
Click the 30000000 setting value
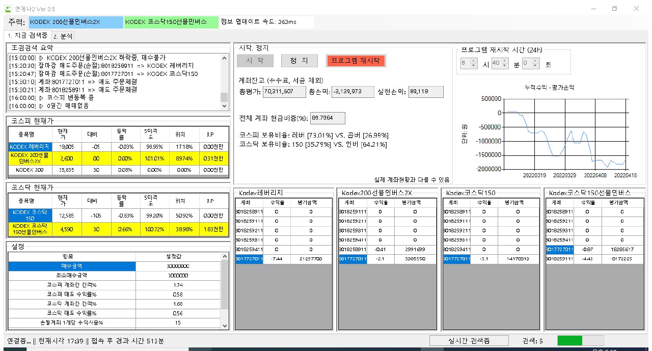(178, 266)
